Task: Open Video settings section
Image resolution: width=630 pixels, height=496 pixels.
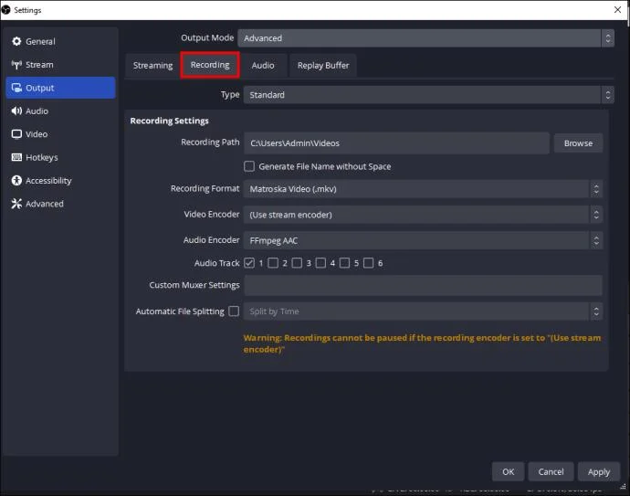Action: click(60, 134)
